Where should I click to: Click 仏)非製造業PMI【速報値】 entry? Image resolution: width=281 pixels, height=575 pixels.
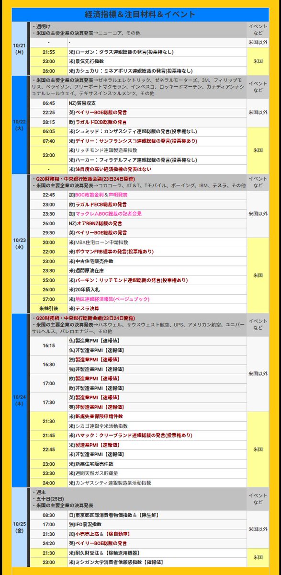[x=157, y=350]
